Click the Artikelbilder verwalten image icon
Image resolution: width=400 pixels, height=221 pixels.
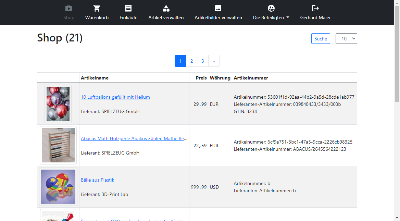(218, 8)
